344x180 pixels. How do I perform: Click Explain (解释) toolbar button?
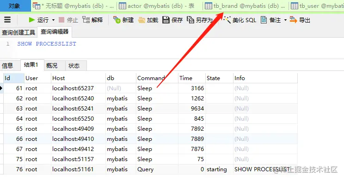click(92, 20)
